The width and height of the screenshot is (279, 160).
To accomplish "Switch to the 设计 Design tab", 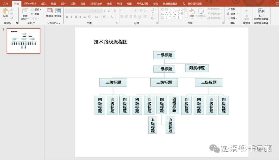I will (x=63, y=4).
